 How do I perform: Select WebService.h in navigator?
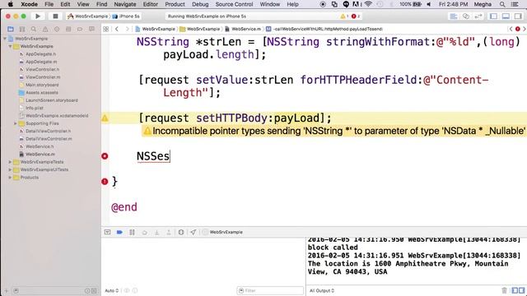(x=40, y=146)
